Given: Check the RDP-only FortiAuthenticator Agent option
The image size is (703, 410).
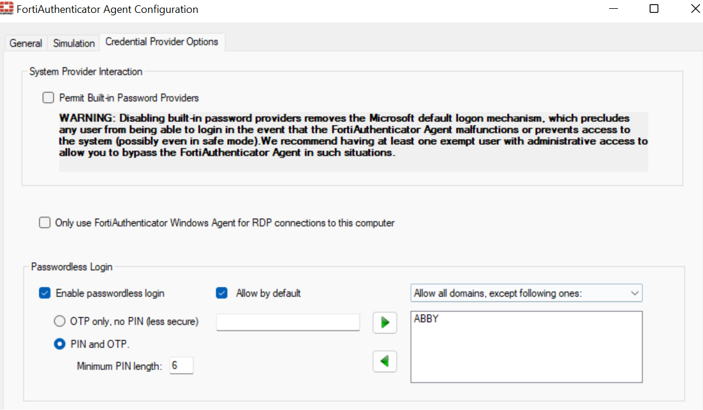Looking at the screenshot, I should pos(45,222).
